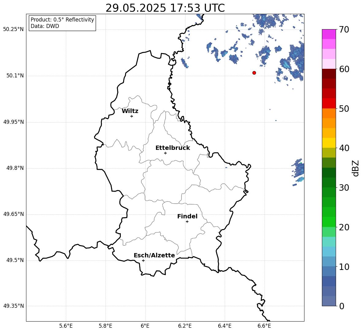Click the 'Product: 0.5° Reflectivity' text
363x332 pixels.
[62, 19]
